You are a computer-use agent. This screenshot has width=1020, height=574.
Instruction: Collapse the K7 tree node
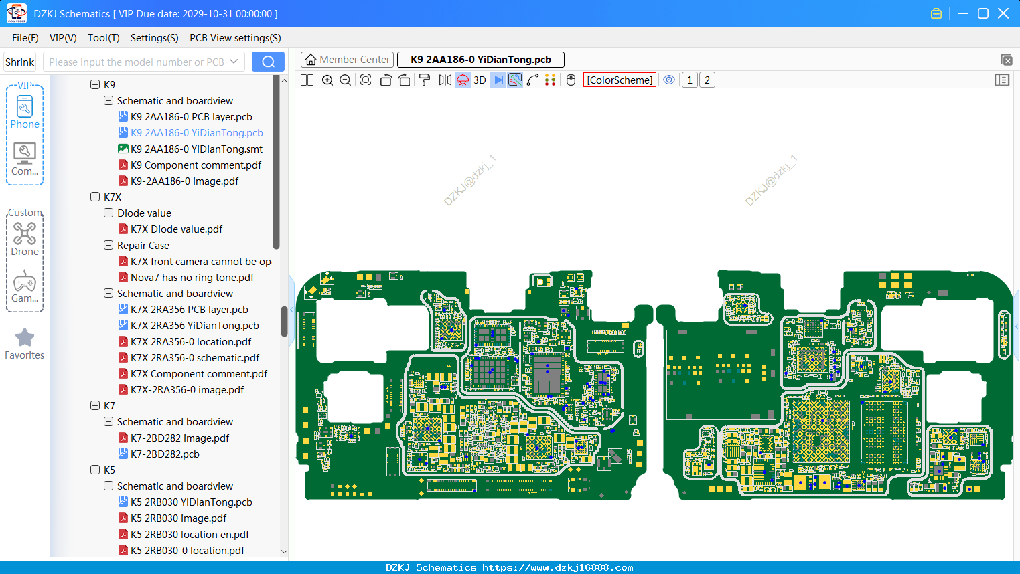tap(95, 406)
